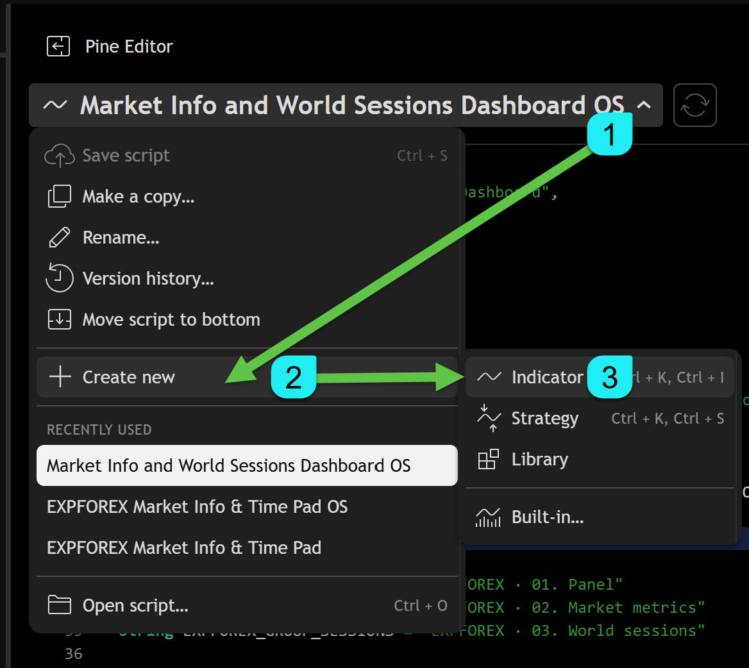This screenshot has width=749, height=668.
Task: Click the Pine Editor title text
Action: [129, 46]
